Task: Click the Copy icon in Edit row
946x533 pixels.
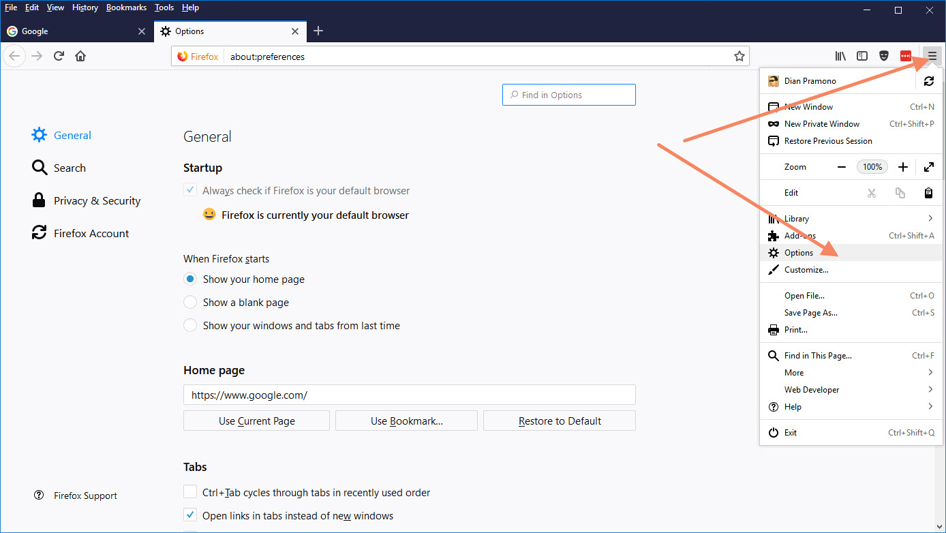Action: pyautogui.click(x=900, y=193)
